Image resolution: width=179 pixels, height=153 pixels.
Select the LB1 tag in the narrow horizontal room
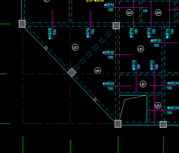point(143,84)
